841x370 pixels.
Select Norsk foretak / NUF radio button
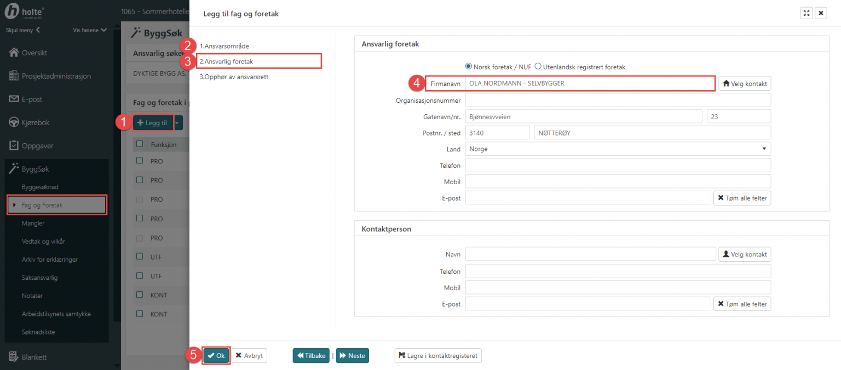coord(468,66)
